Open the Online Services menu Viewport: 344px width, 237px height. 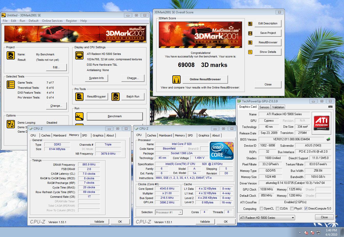[52, 21]
